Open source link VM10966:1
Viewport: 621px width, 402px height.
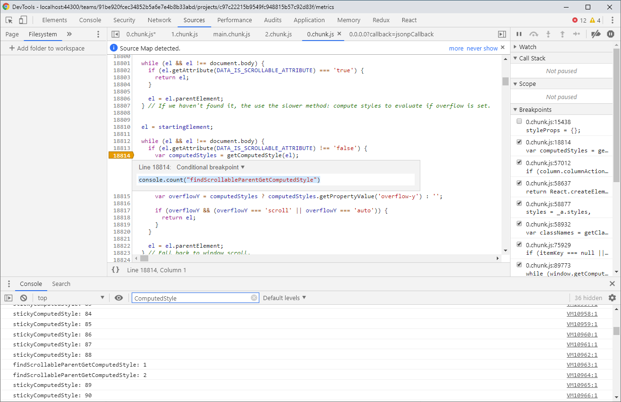(x=582, y=395)
